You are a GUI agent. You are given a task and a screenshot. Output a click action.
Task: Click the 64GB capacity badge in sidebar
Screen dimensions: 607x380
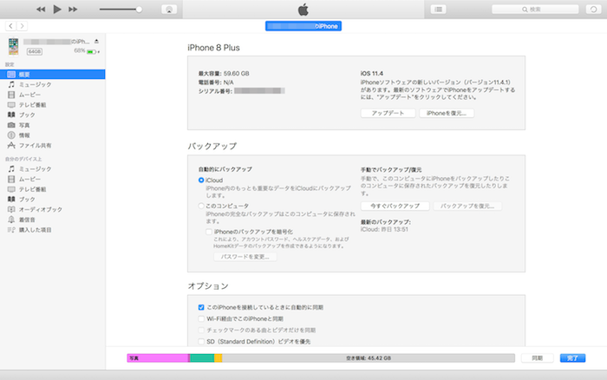point(35,51)
